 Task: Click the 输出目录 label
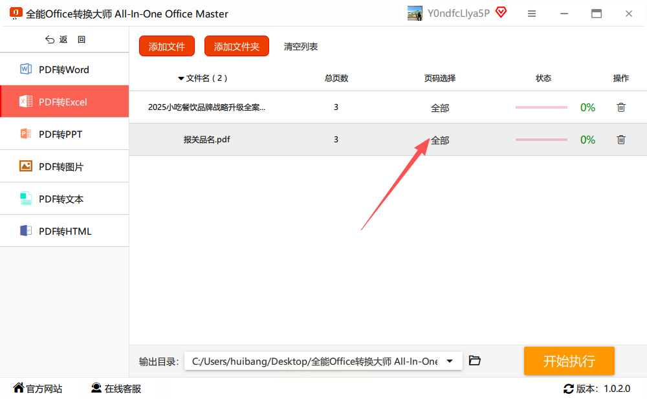159,362
